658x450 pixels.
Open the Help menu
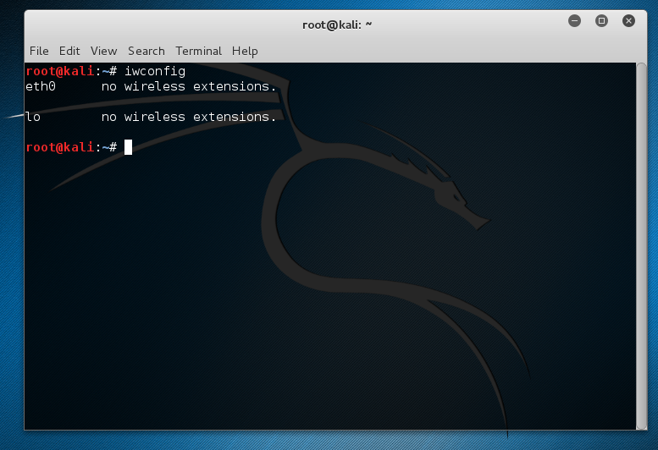(x=245, y=51)
